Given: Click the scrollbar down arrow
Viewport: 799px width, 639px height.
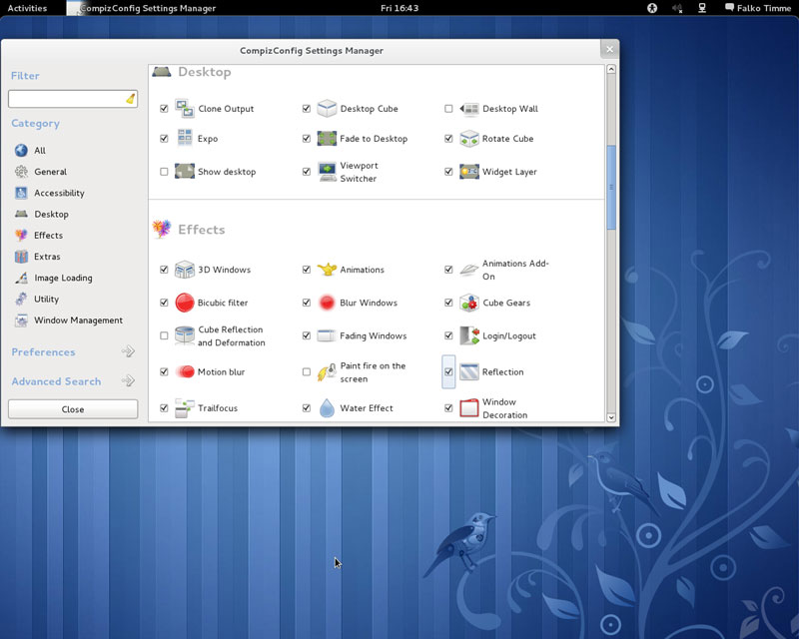Looking at the screenshot, I should pyautogui.click(x=611, y=417).
